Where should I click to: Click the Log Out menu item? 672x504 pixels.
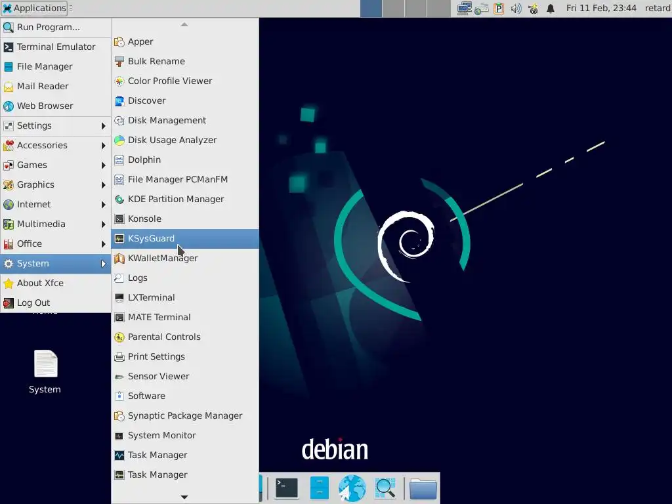coord(56,303)
